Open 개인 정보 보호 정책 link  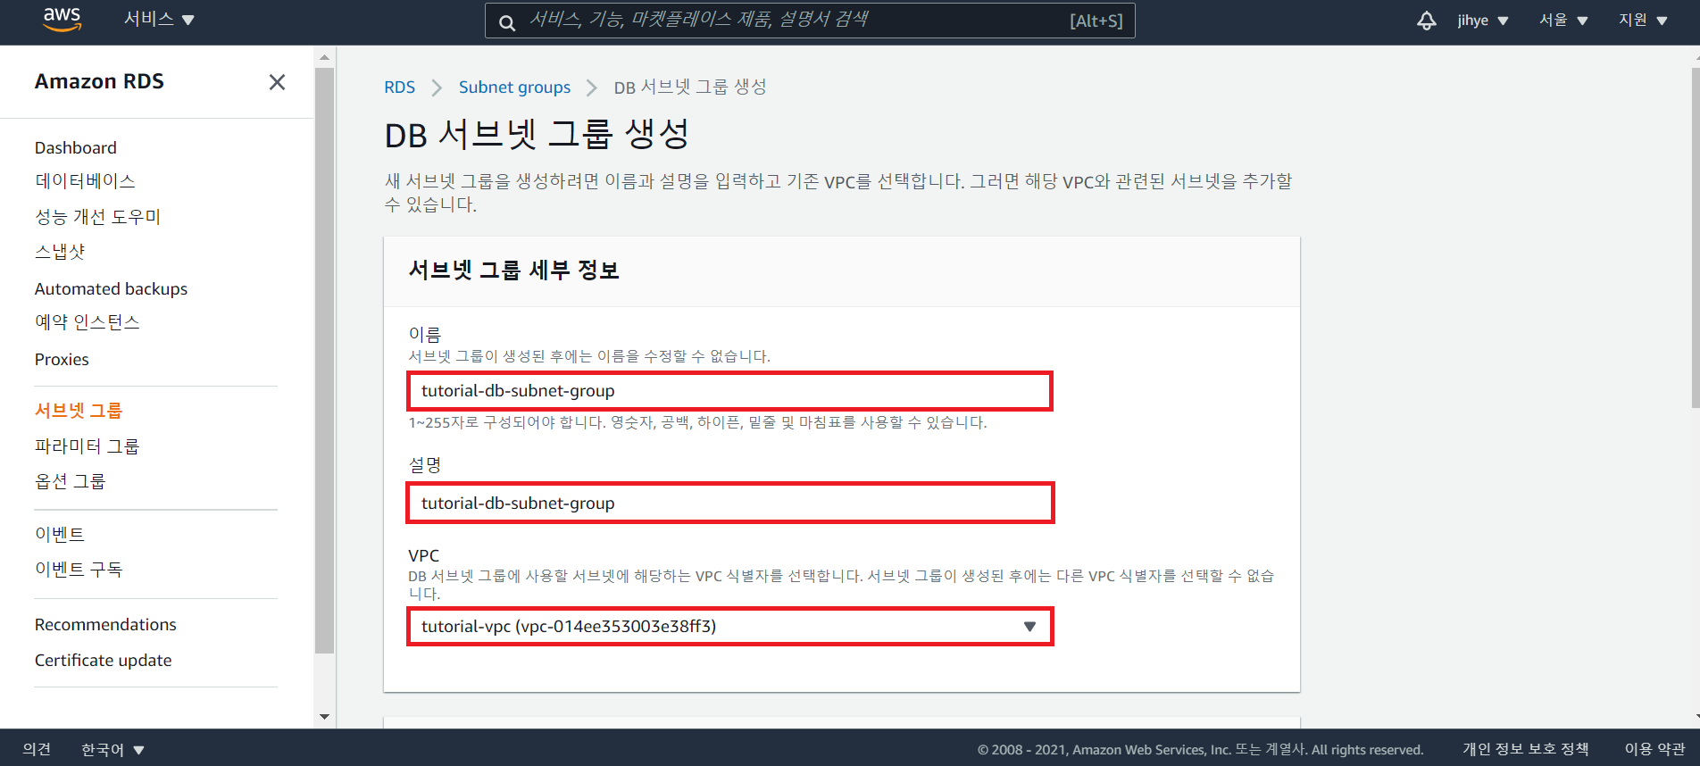1525,749
